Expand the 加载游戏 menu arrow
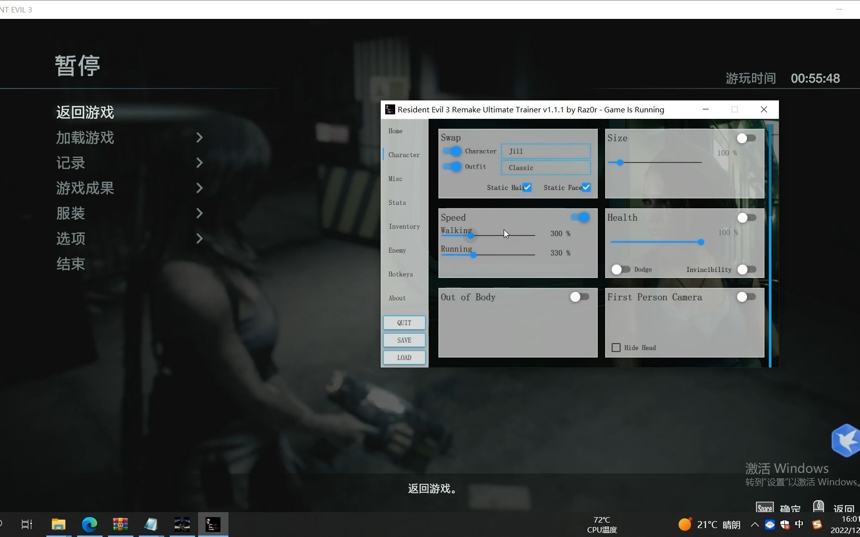Viewport: 860px width, 537px height. click(x=200, y=138)
